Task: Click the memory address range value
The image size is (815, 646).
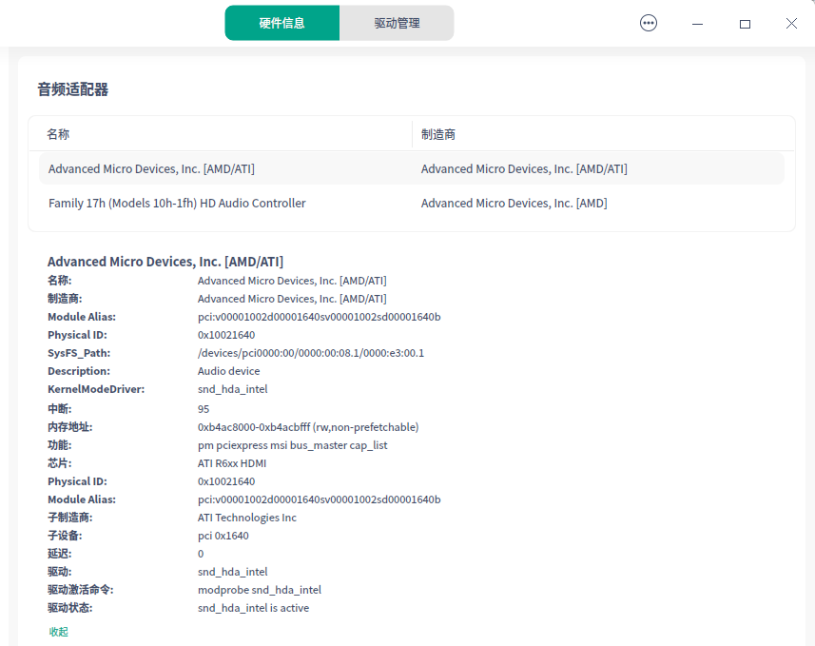Action: (308, 427)
